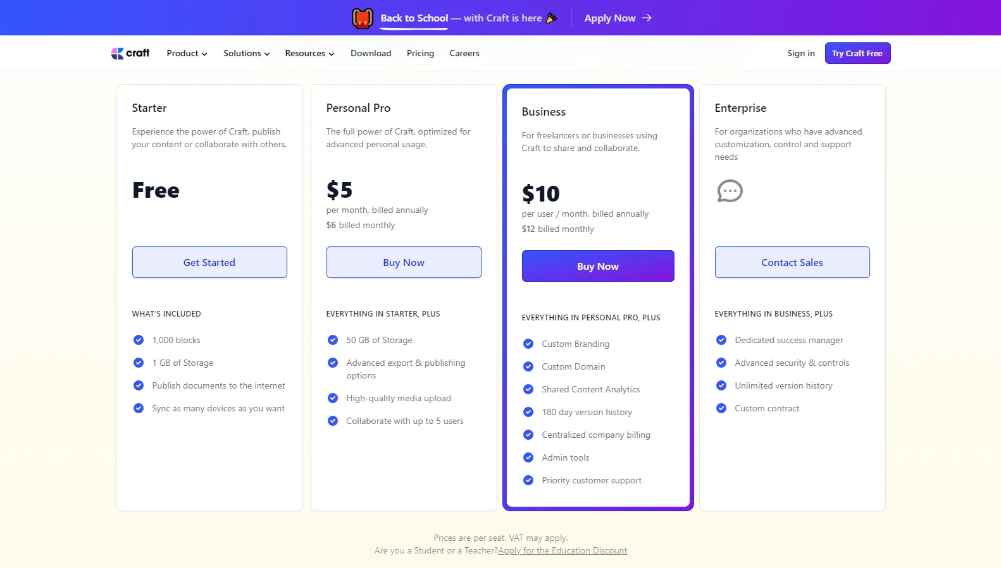Click the checkmark icon next to Custom Branding
The width and height of the screenshot is (1001, 568).
pos(528,344)
